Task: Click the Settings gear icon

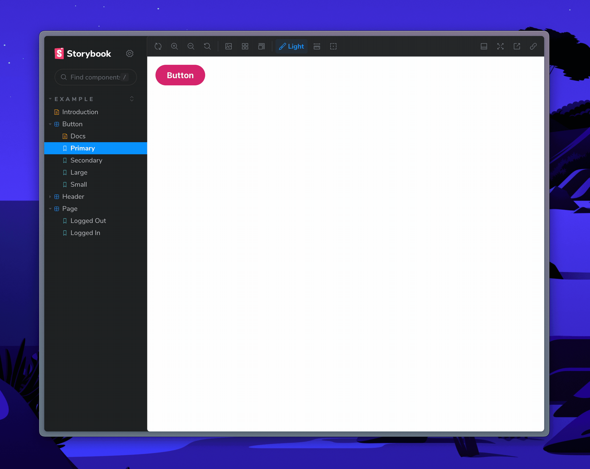Action: pos(130,53)
